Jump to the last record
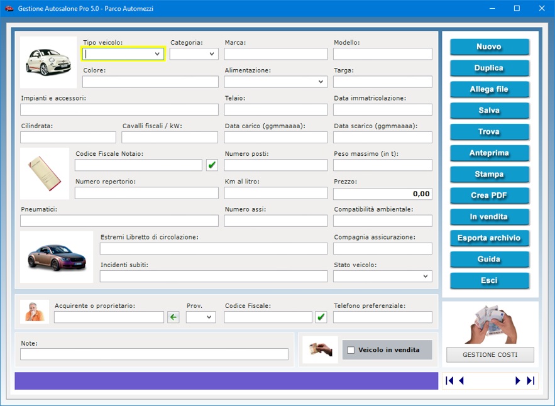The height and width of the screenshot is (406, 555). 530,380
